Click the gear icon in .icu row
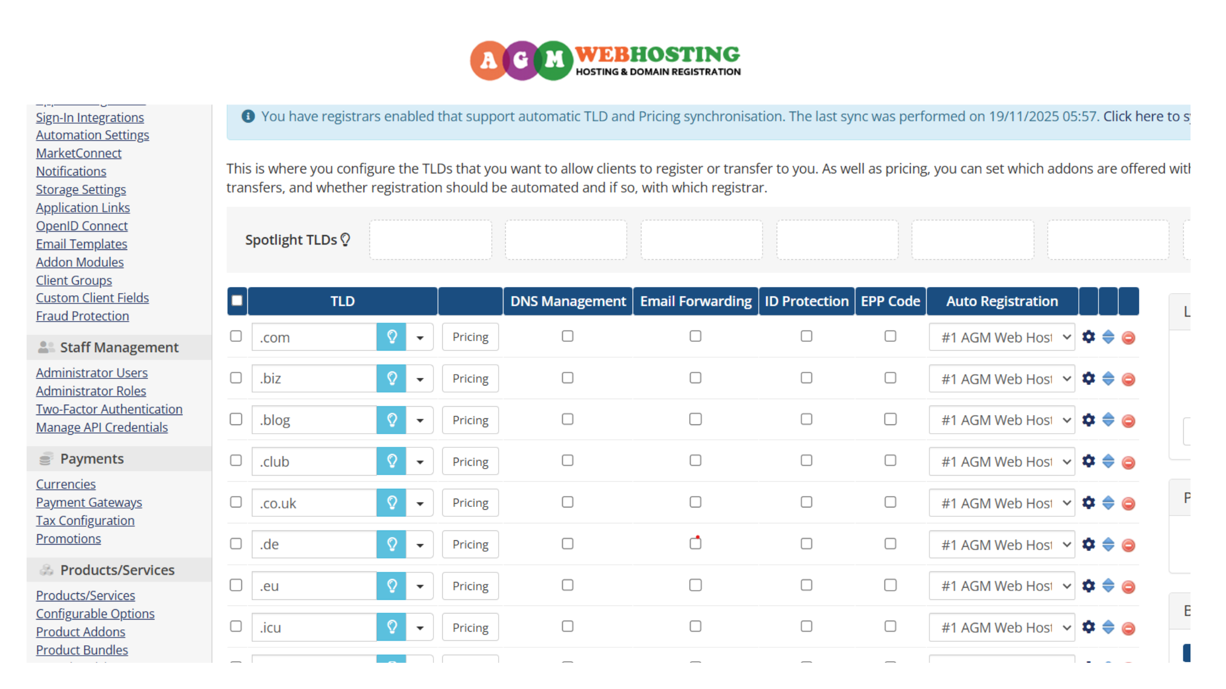This screenshot has width=1226, height=689. pyautogui.click(x=1089, y=627)
